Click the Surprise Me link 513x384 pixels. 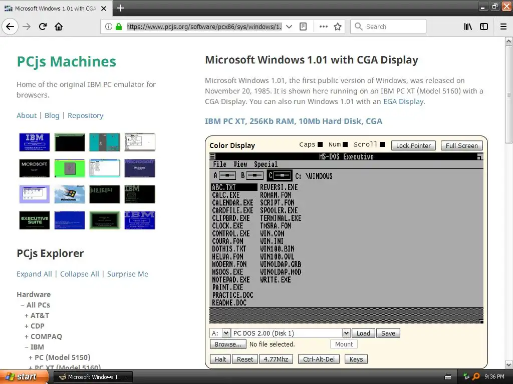128,274
